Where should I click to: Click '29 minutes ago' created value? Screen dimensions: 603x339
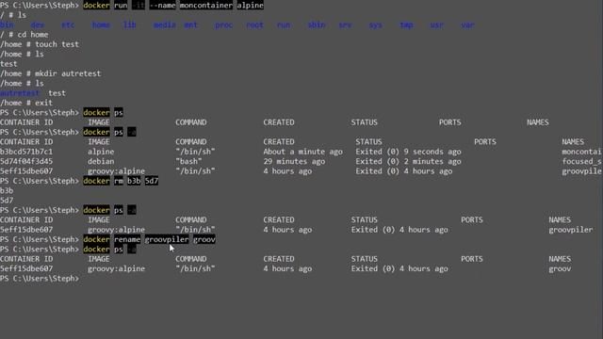[294, 161]
